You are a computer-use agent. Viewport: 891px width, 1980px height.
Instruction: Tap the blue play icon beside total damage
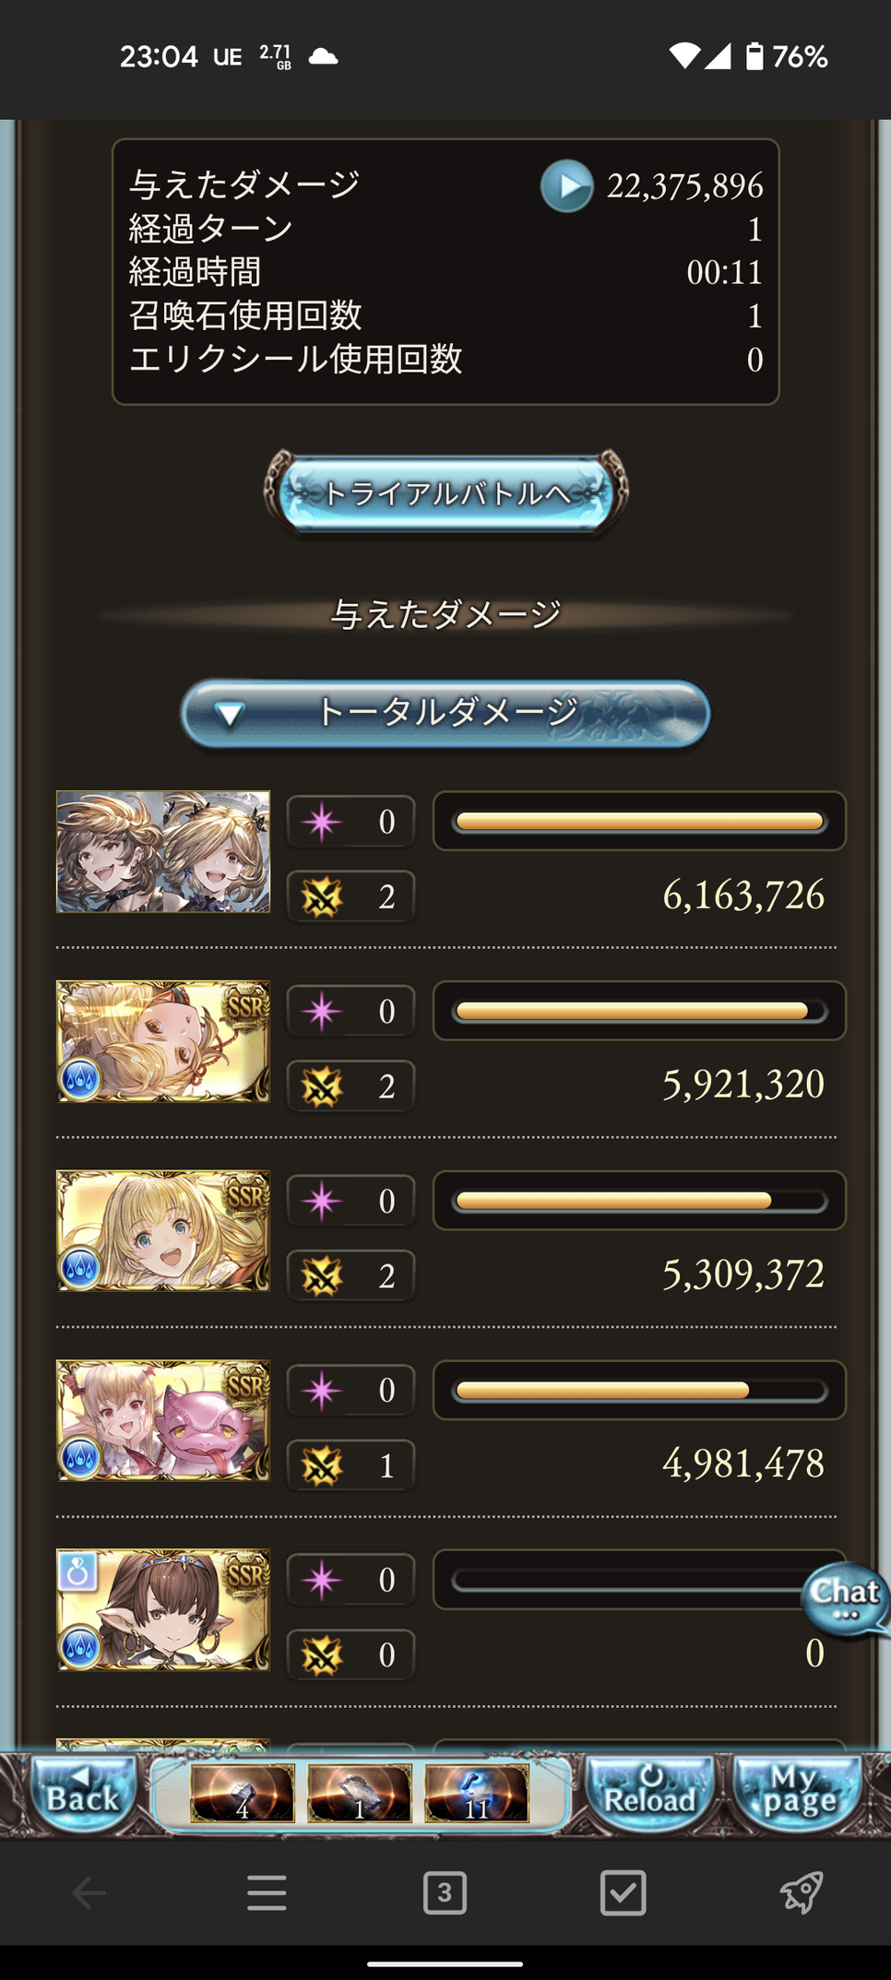coord(566,185)
